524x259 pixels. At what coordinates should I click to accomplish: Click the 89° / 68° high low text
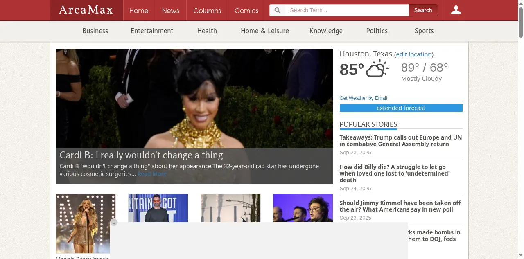[425, 67]
